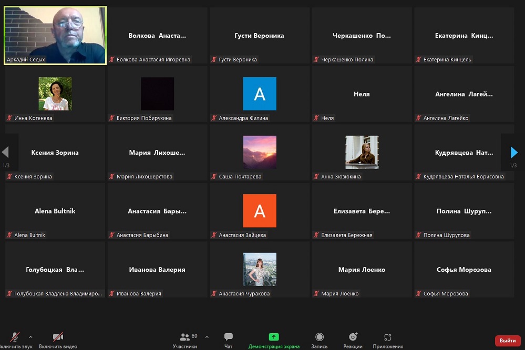525x350 pixels.
Task: Unmute microphone with Включить звук icon
Action: (15, 337)
